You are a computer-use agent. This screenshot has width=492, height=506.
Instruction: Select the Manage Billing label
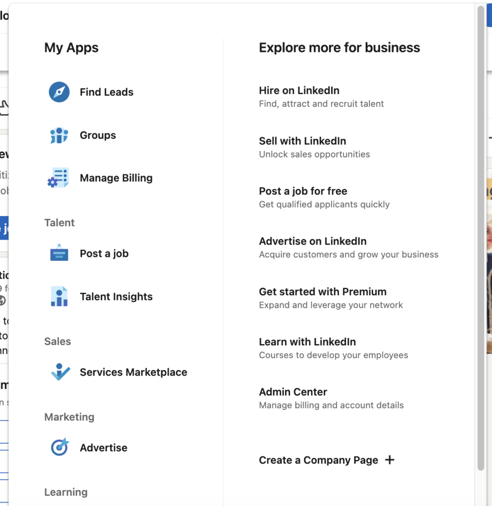click(x=116, y=178)
